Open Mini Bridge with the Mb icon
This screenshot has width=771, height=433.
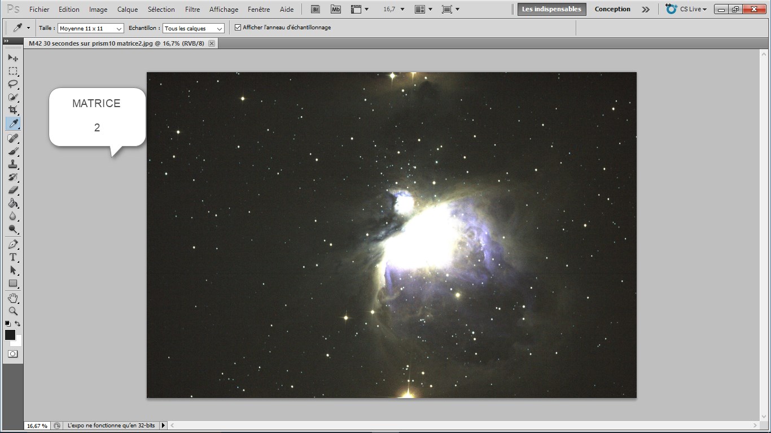[336, 10]
